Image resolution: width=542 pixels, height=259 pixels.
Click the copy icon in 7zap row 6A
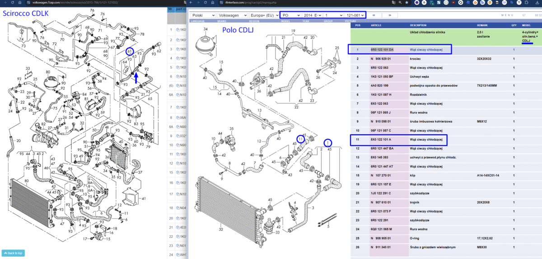point(178,95)
